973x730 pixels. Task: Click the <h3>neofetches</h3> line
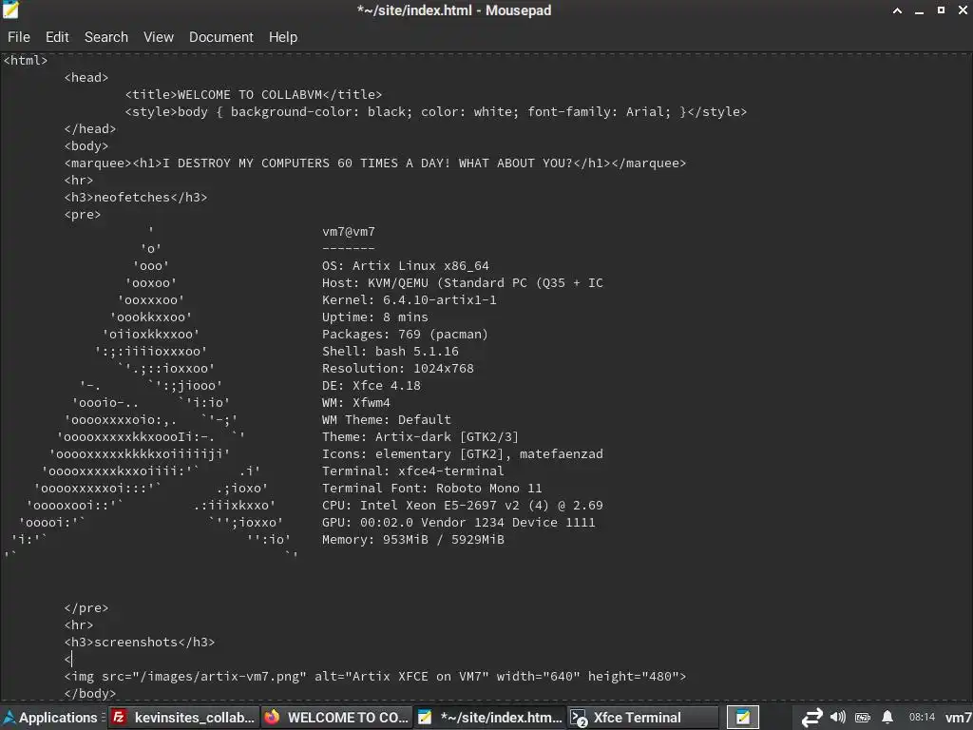pyautogui.click(x=136, y=198)
